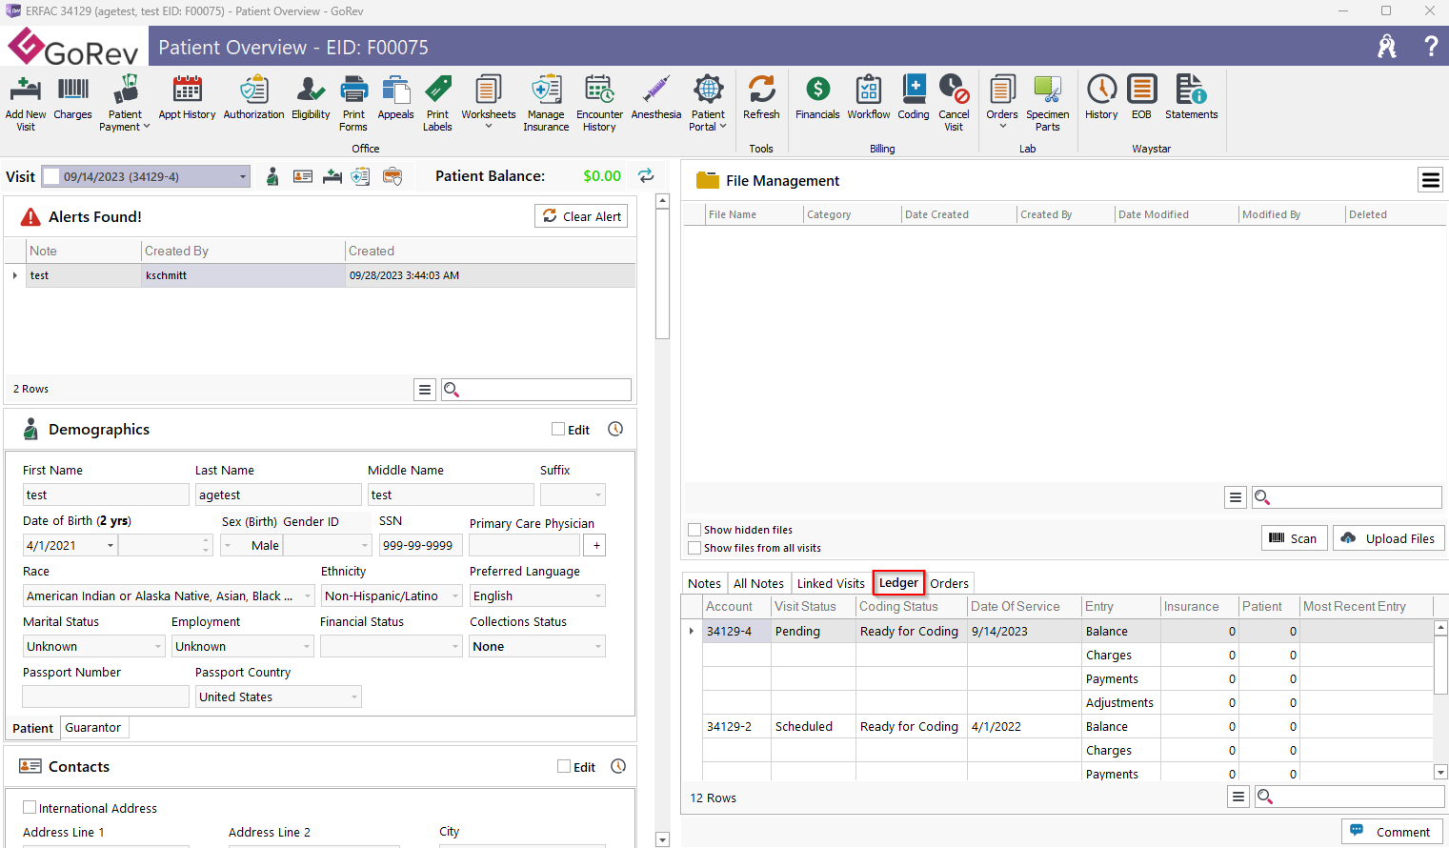
Task: View the Demographics history clock icon
Action: click(x=615, y=429)
